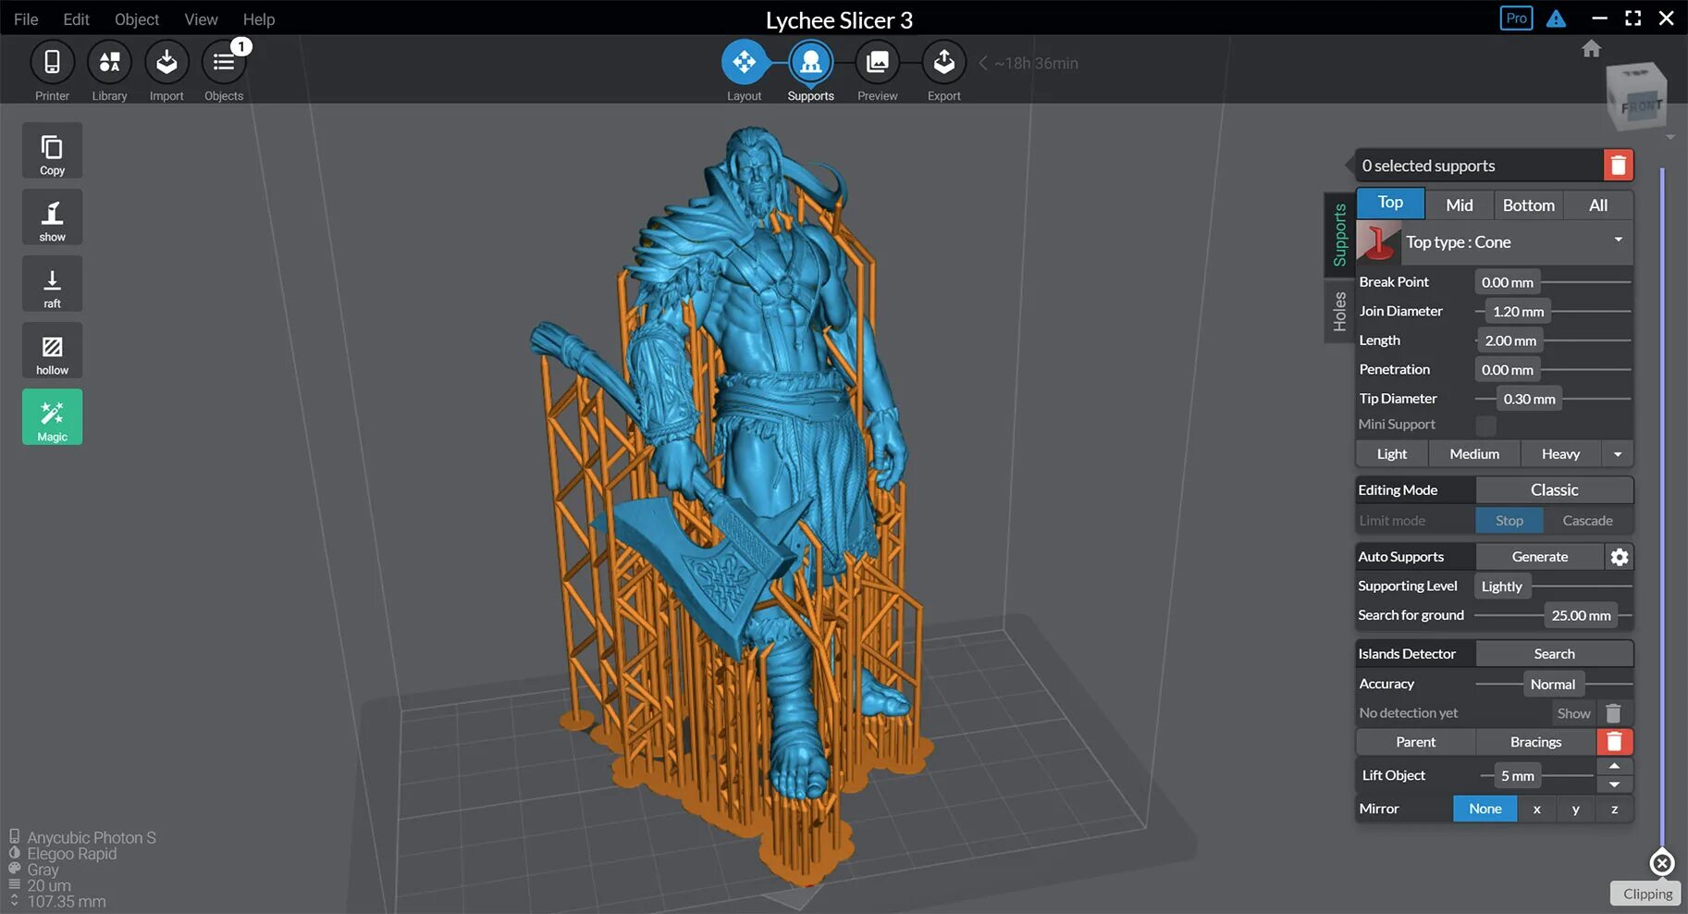
Task: Click the Clipping button
Action: pyautogui.click(x=1647, y=894)
